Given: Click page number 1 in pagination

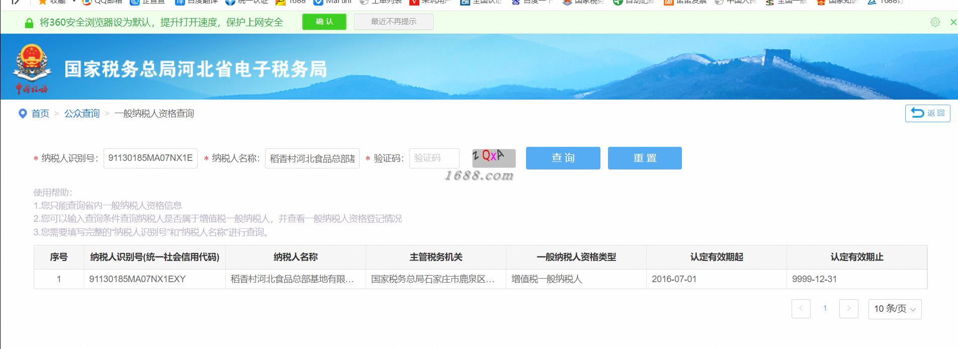Looking at the screenshot, I should (x=825, y=309).
